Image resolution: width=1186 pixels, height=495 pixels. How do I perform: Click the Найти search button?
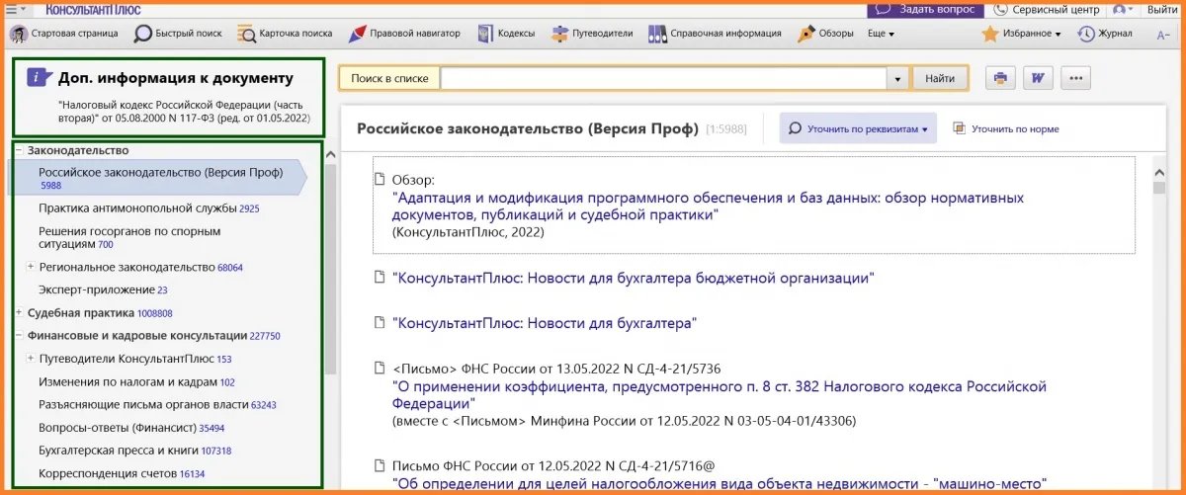[x=940, y=78]
